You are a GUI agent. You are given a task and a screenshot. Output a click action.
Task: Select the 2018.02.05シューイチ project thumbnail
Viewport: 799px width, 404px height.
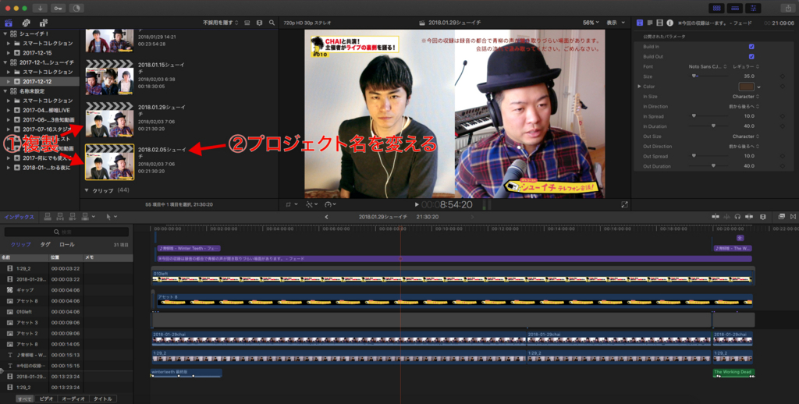109,162
